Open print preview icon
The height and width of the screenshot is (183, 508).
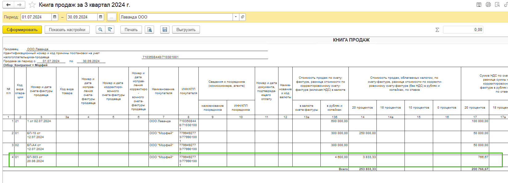coord(149,30)
